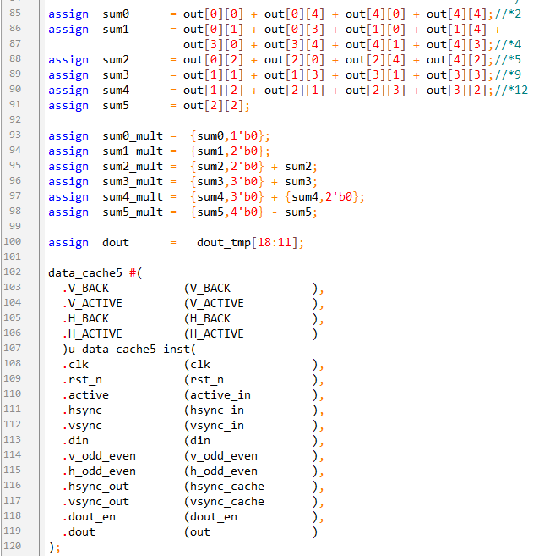Click the '.dout_en' port on line 118

[x=89, y=517]
